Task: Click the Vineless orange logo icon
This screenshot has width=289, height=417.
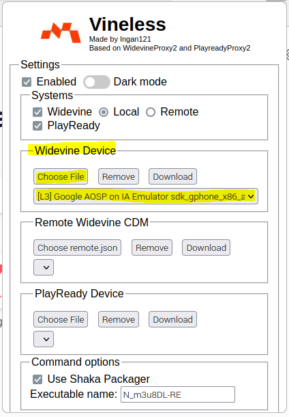Action: click(61, 33)
